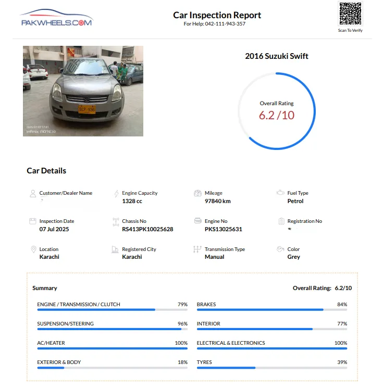Click the Tyres 39% progress bar
This screenshot has width=383, height=389.
coord(272,368)
